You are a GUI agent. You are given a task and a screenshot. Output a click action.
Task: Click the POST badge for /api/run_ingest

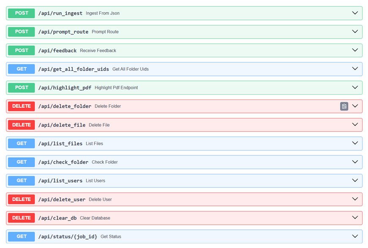(22, 13)
